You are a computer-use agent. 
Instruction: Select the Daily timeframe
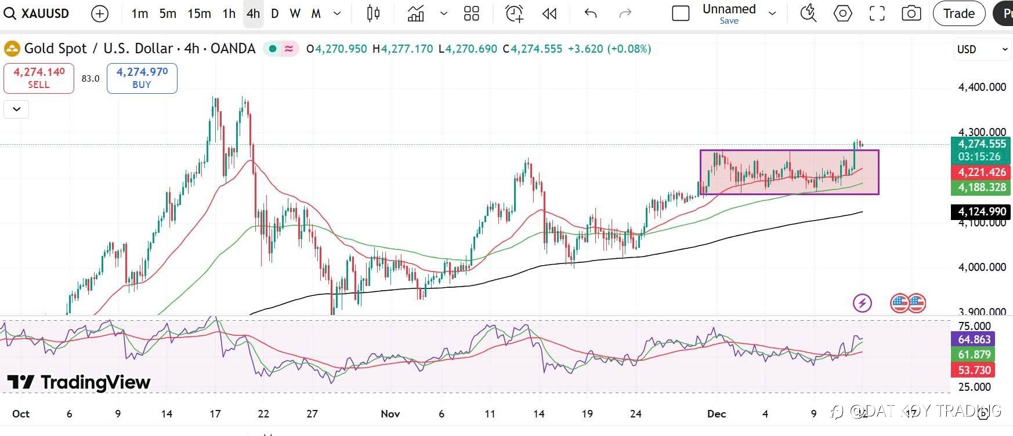point(274,14)
